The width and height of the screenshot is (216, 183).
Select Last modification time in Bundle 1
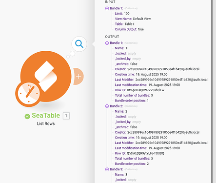pyautogui.click(x=147, y=85)
